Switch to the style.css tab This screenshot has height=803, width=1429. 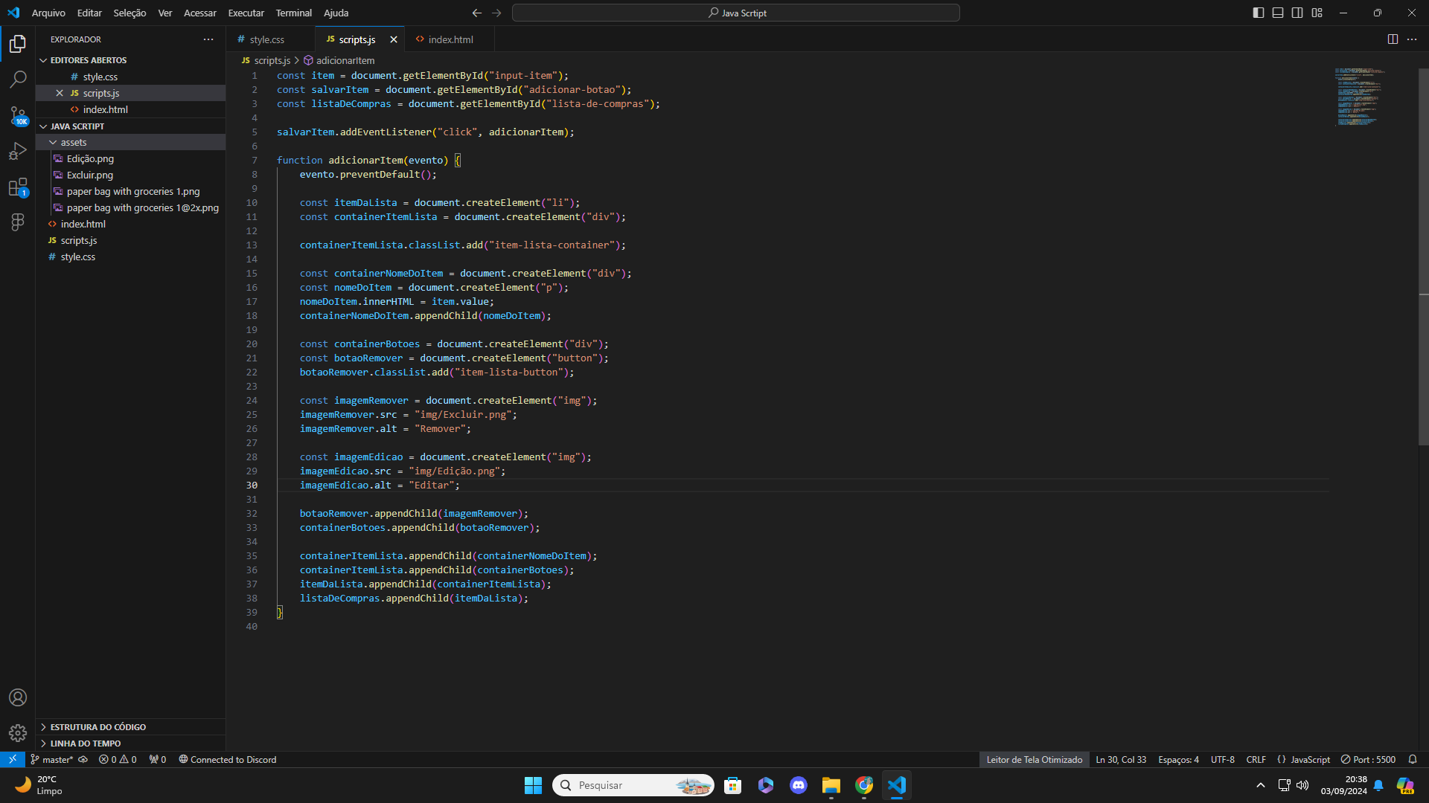270,39
